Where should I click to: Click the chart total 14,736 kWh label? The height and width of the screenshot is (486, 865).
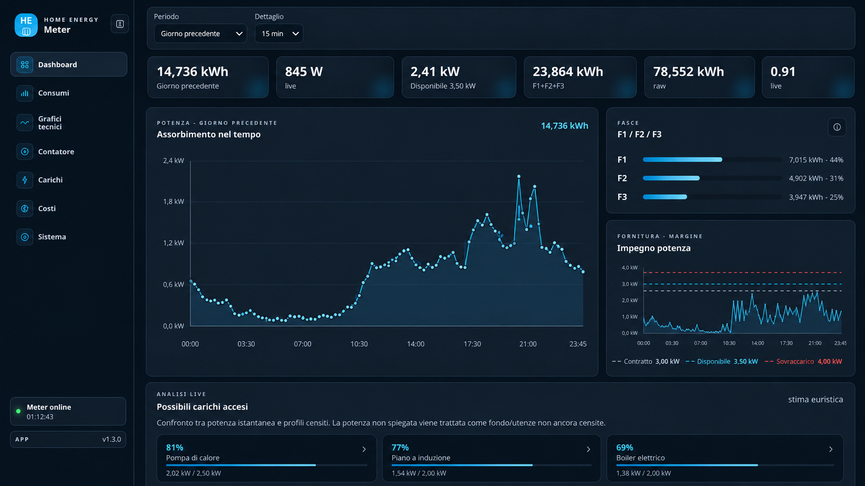click(x=564, y=126)
